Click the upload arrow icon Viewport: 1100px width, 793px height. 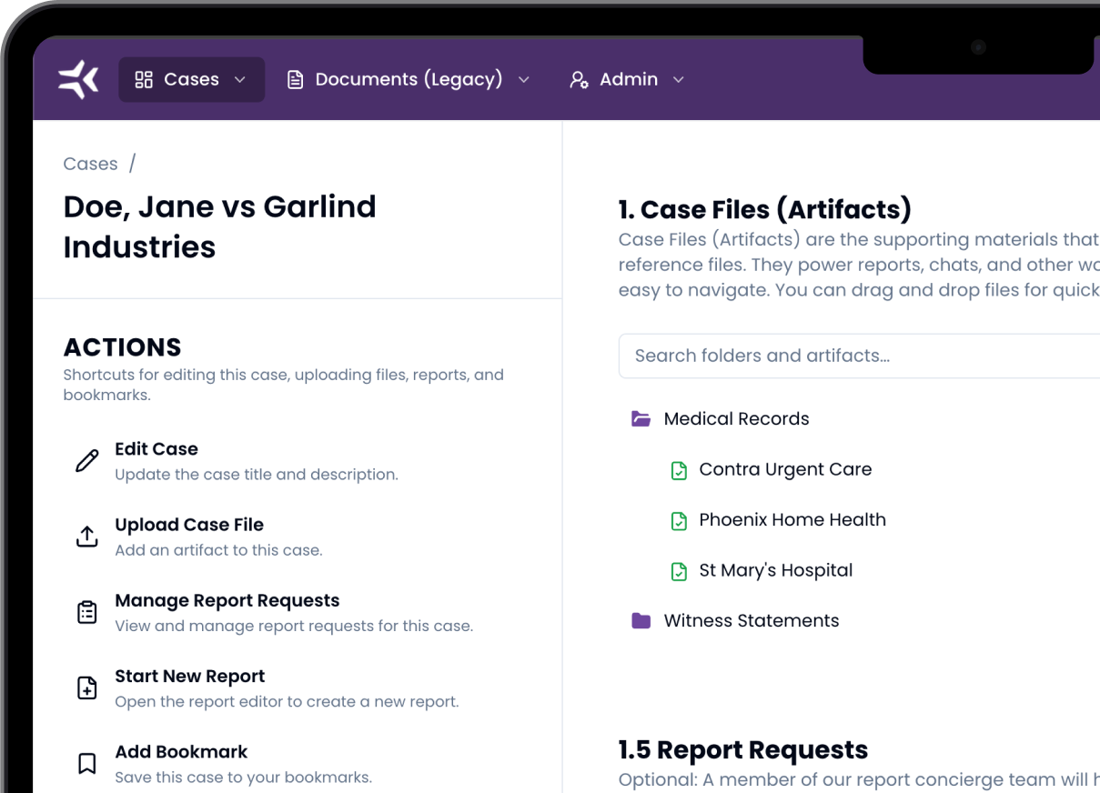(x=86, y=537)
